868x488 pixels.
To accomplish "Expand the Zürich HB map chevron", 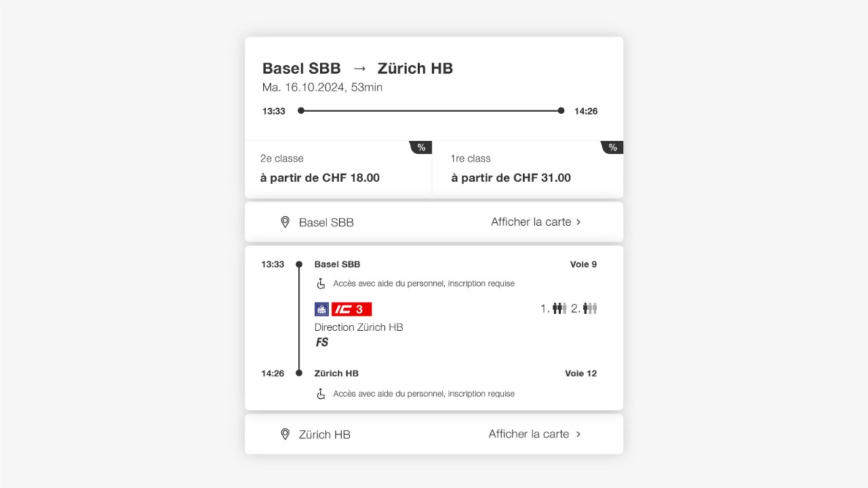I will (578, 434).
